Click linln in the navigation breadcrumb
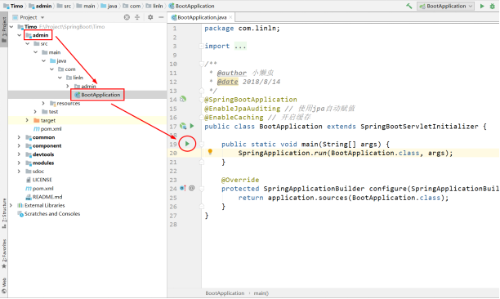 [154, 6]
